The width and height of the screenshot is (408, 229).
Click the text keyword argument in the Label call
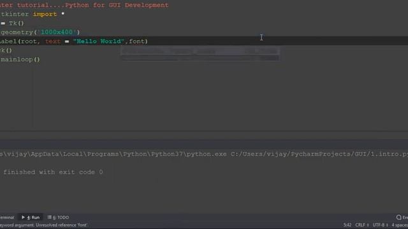[x=53, y=41]
